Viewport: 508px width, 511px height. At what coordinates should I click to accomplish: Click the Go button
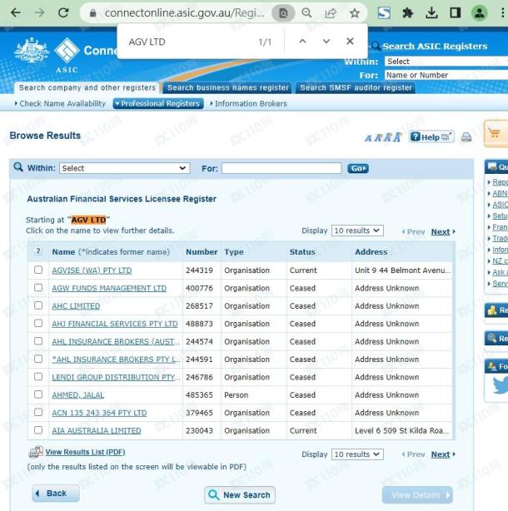(x=358, y=168)
